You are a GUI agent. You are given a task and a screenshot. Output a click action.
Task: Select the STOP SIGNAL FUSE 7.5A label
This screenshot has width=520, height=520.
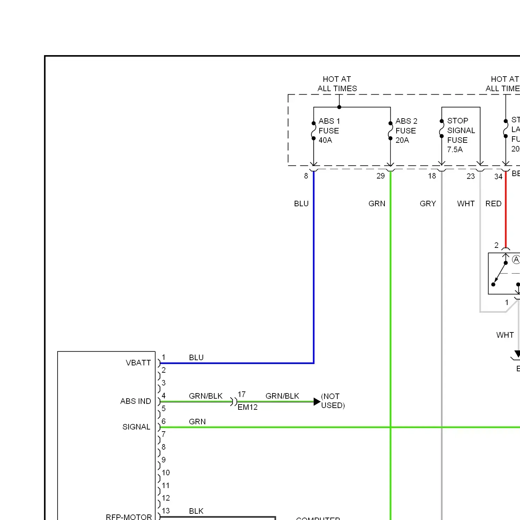tap(461, 135)
